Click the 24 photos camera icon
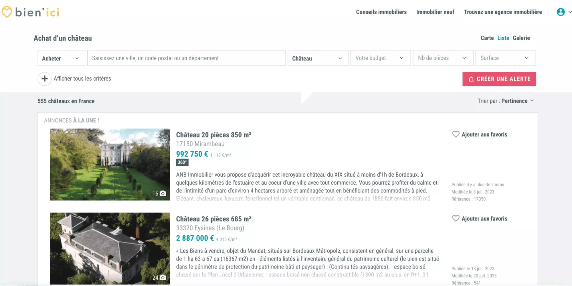572x286 pixels. pyautogui.click(x=163, y=278)
